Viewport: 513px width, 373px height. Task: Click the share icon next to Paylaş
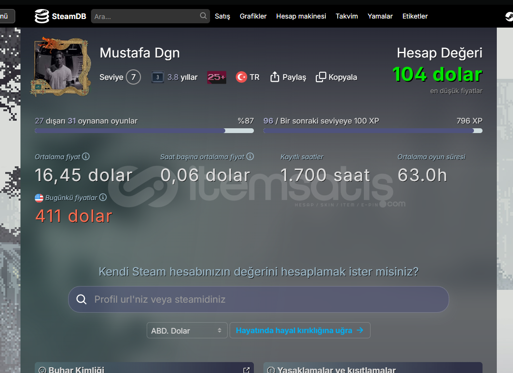coord(275,77)
